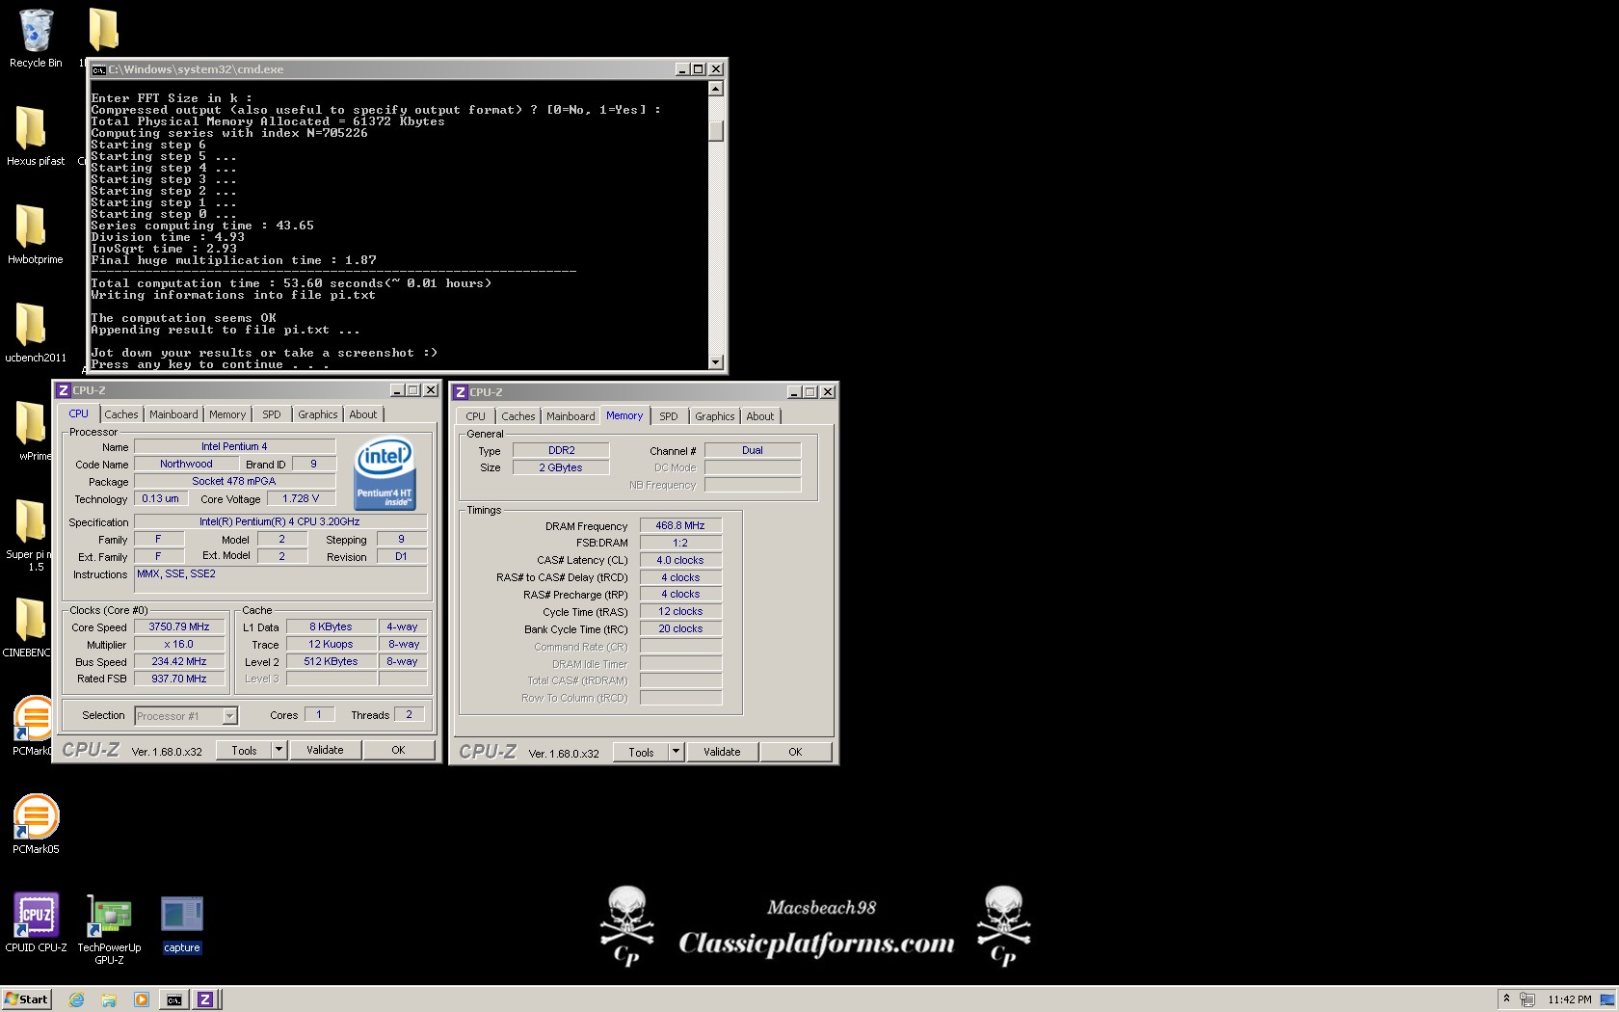Viewport: 1619px width, 1012px height.
Task: Open media player icon in taskbar
Action: click(x=142, y=999)
